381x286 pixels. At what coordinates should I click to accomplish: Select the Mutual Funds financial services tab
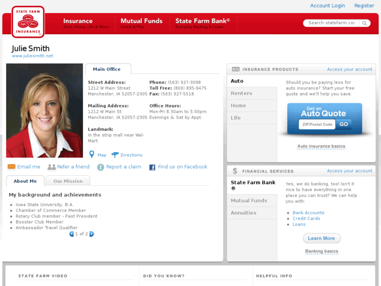(252, 200)
